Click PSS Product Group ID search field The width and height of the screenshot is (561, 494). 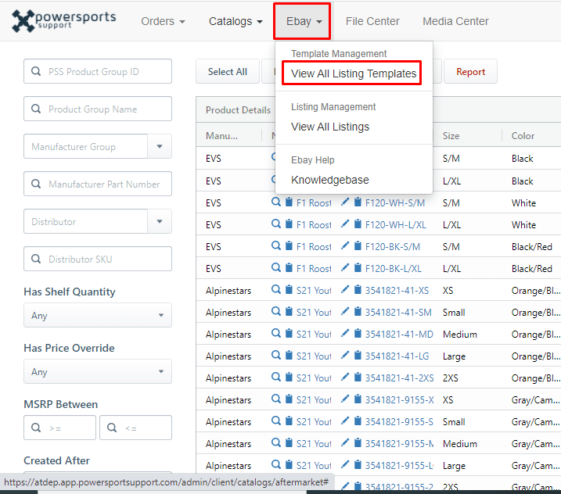[x=98, y=71]
